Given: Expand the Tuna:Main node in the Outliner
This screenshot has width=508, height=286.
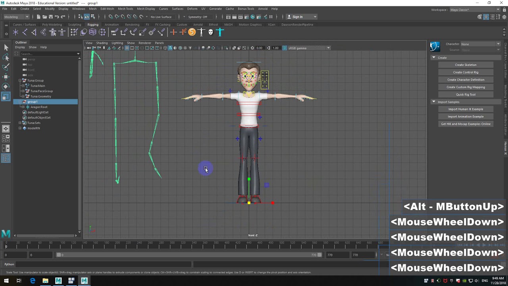Looking at the screenshot, I should 23,86.
